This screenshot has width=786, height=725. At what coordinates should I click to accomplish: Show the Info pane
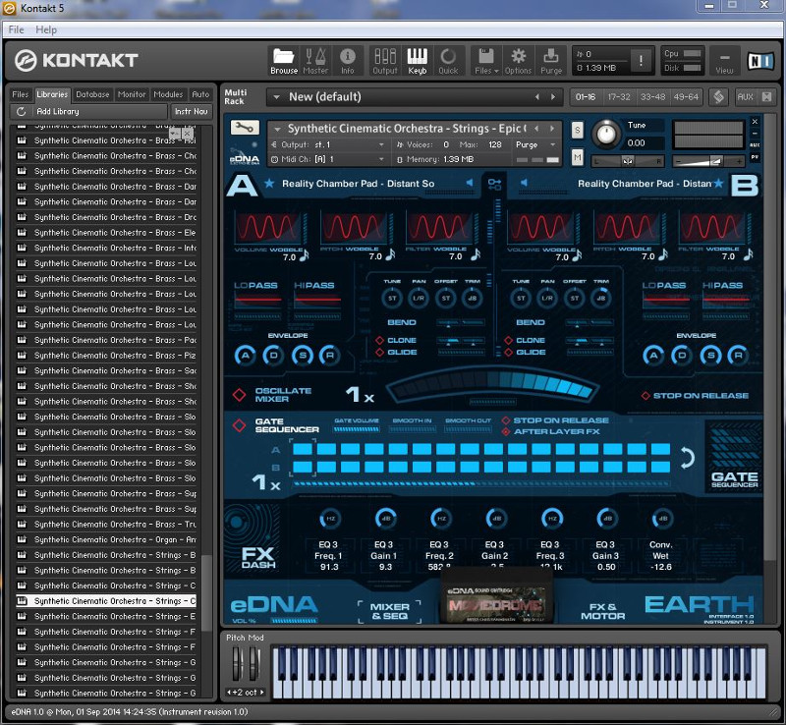(348, 61)
